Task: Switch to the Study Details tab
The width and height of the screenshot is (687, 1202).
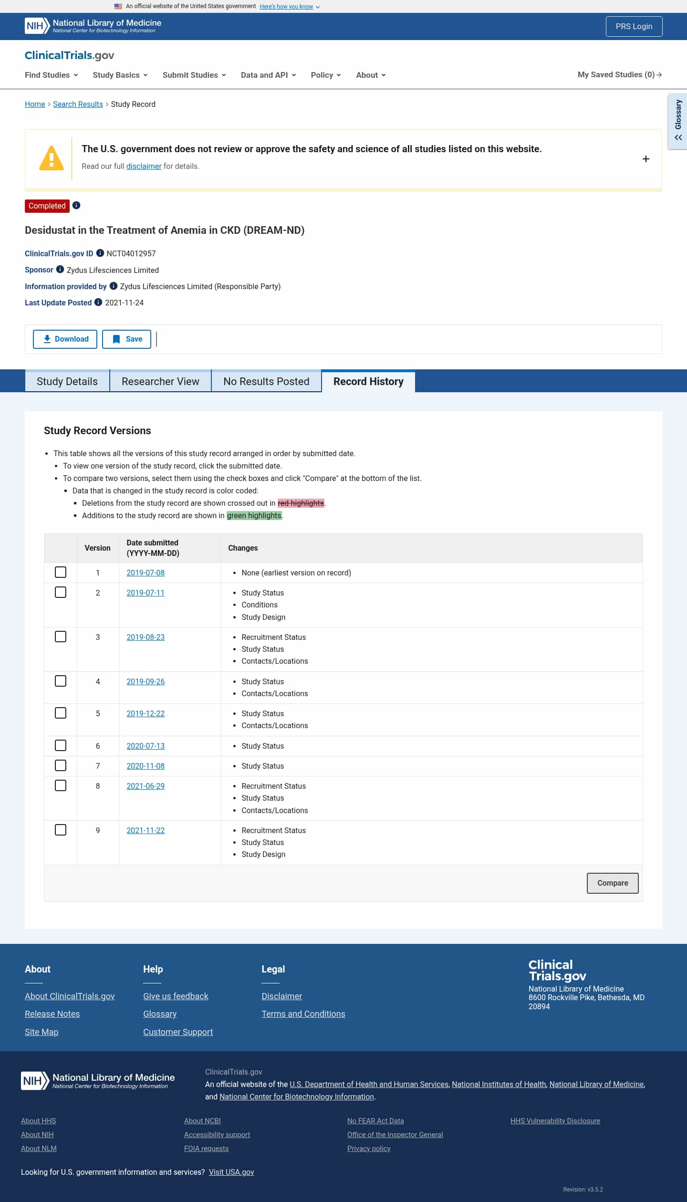Action: [67, 381]
